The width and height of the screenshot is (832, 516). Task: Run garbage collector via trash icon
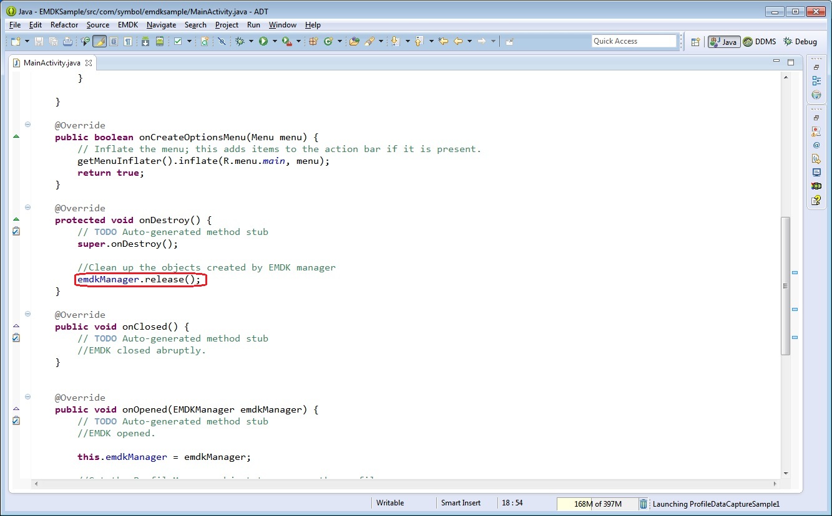tap(643, 504)
